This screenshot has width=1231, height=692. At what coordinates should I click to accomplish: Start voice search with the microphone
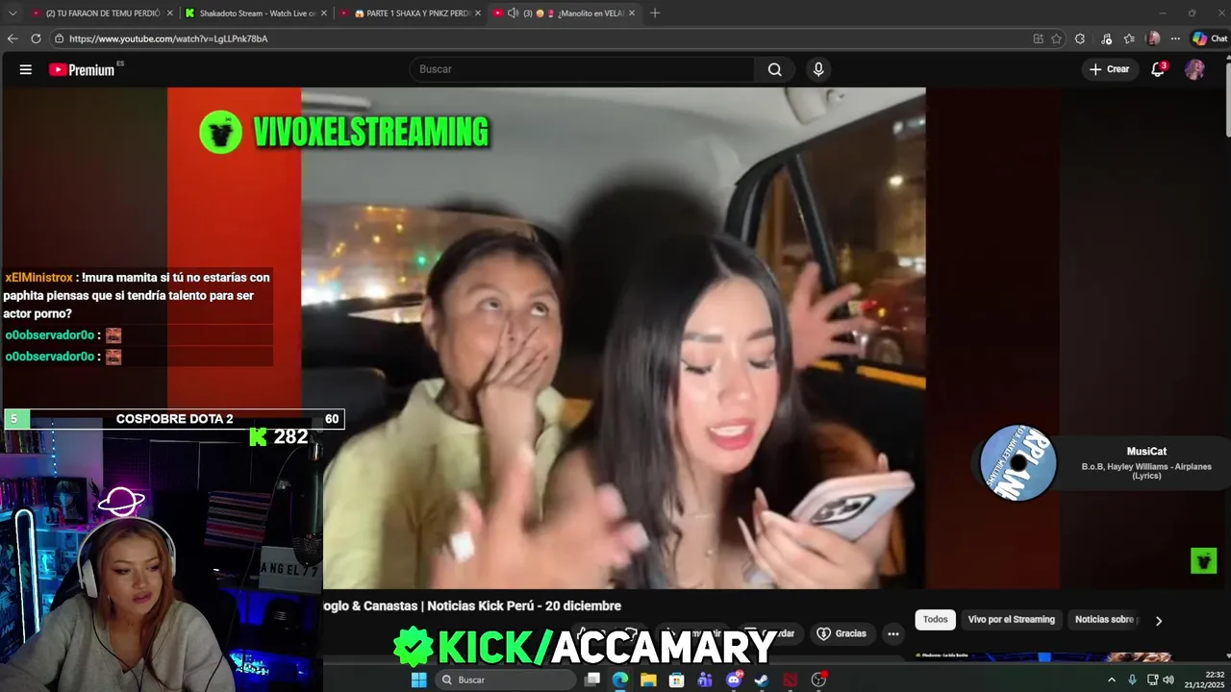[x=818, y=69]
